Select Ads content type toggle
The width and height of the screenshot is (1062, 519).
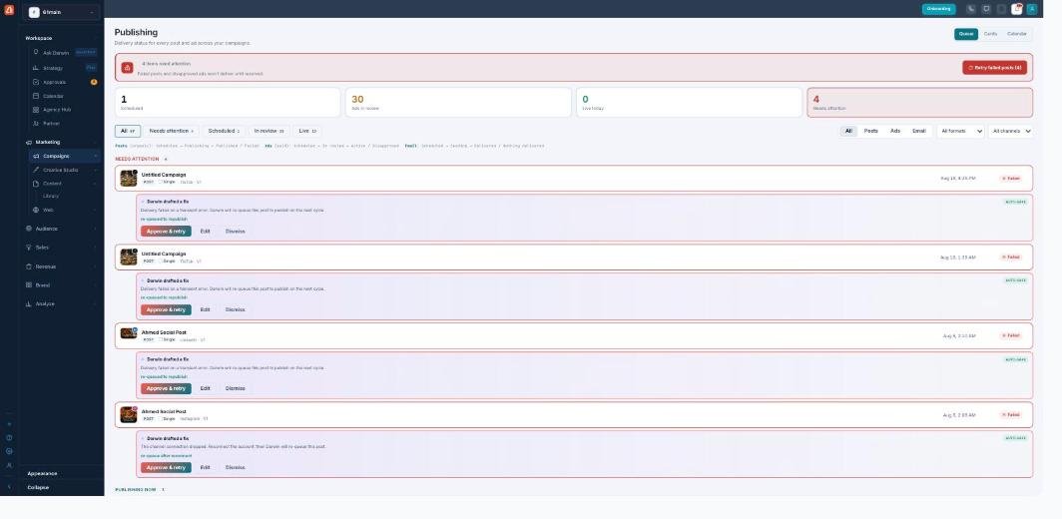coord(895,131)
